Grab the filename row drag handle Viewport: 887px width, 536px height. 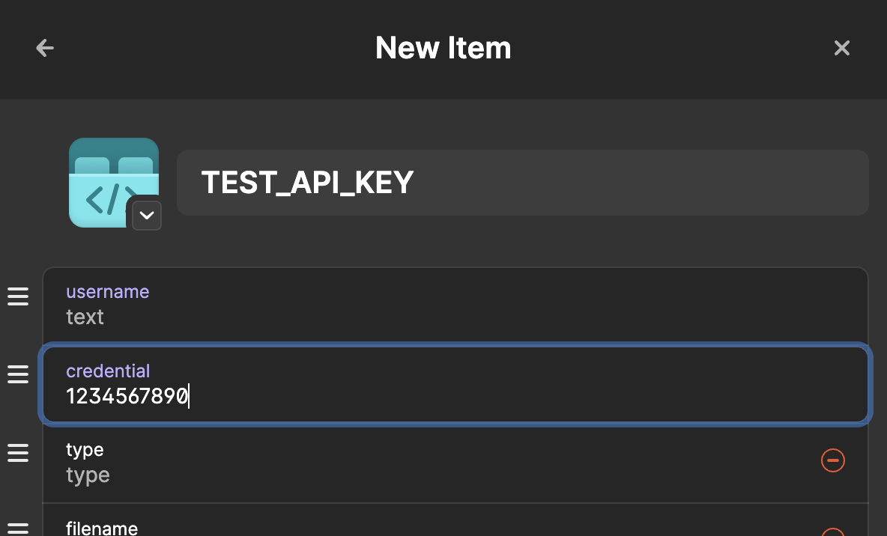(18, 529)
